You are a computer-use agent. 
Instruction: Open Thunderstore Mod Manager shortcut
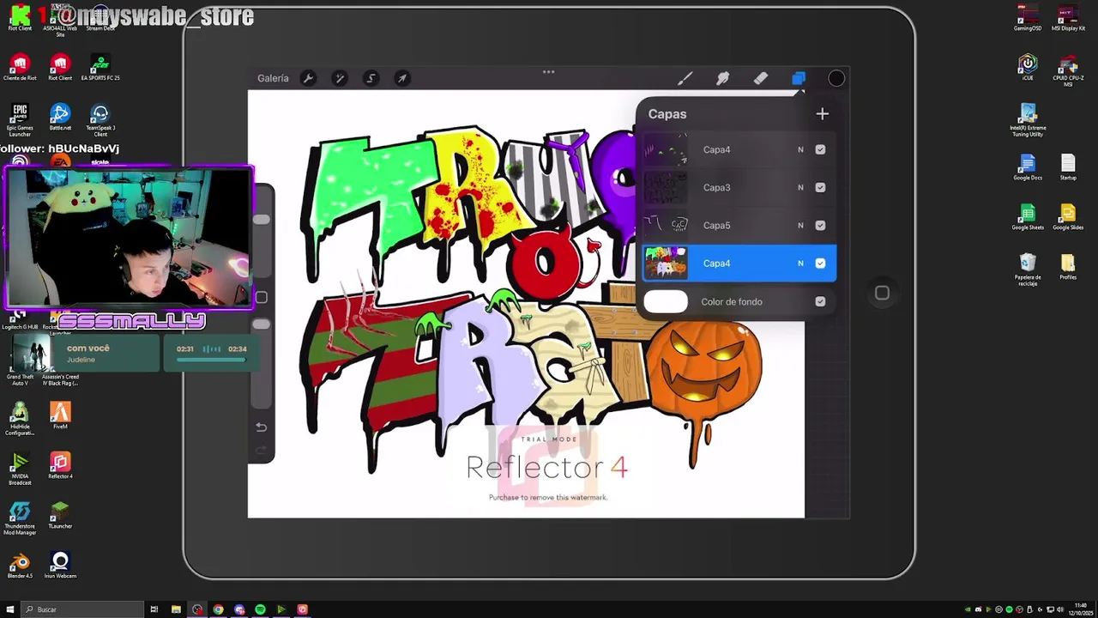click(x=20, y=518)
